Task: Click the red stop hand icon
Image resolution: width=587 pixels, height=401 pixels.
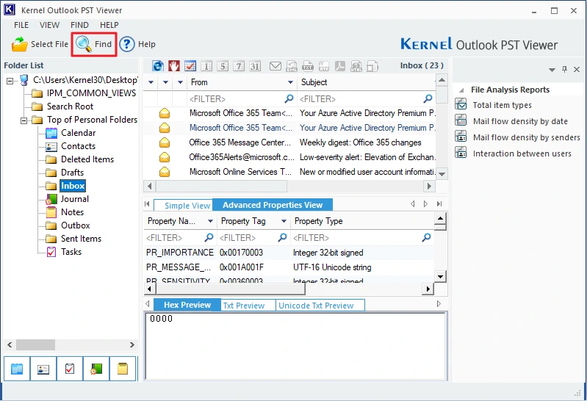Action: click(173, 66)
